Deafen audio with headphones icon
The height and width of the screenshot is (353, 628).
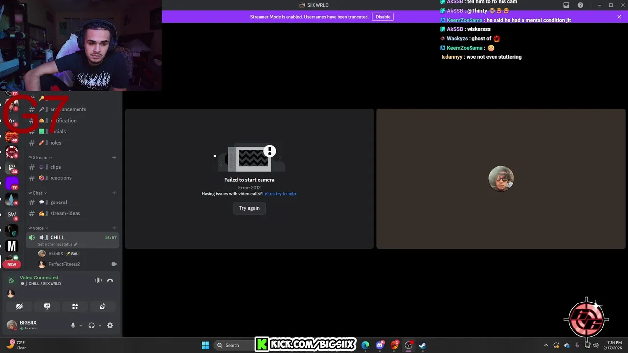(x=91, y=325)
